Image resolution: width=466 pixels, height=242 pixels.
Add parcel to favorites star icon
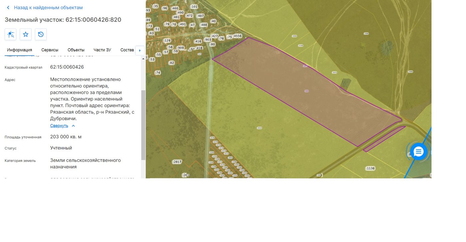pyautogui.click(x=26, y=34)
